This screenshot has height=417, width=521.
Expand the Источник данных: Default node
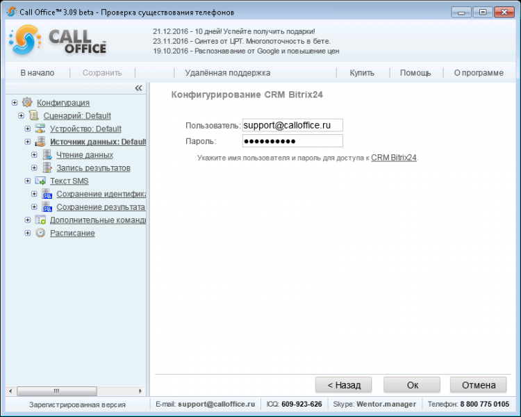[x=28, y=142]
